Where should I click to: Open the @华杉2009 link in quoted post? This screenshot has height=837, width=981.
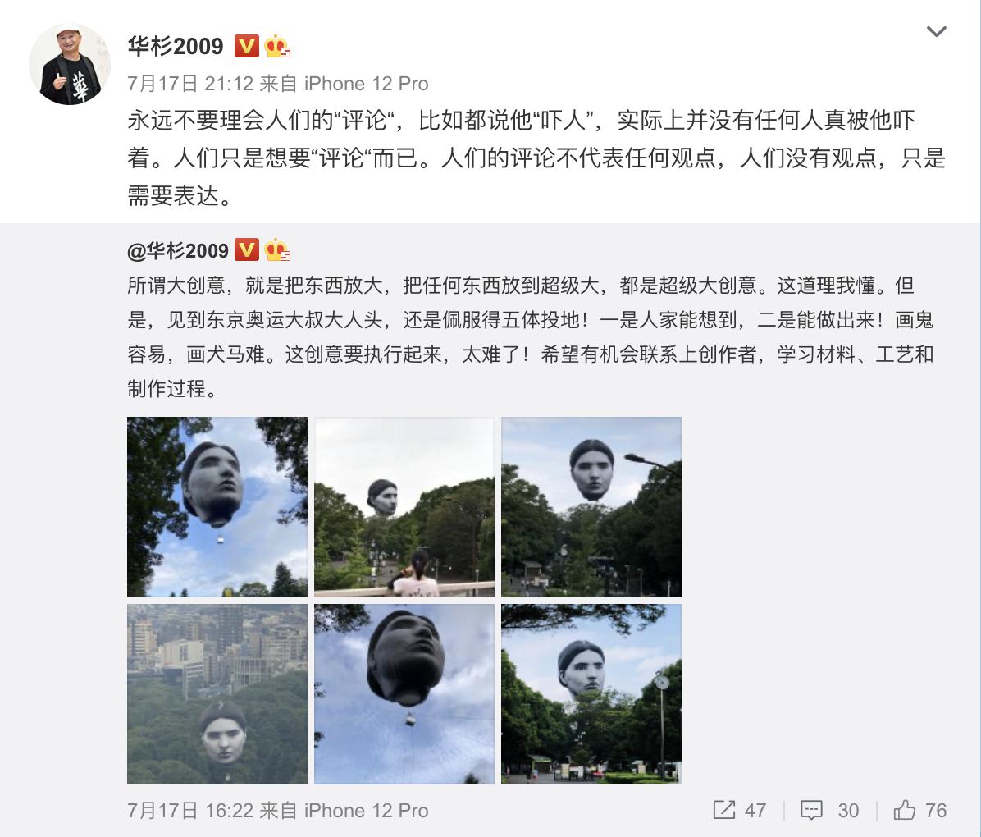(178, 250)
